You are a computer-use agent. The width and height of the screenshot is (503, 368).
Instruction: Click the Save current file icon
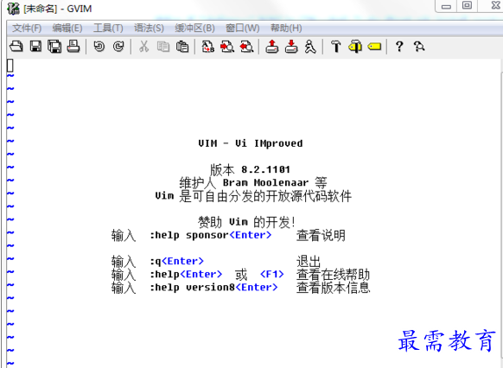coord(35,47)
